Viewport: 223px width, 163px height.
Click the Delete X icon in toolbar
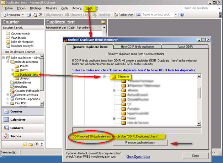coord(41,15)
